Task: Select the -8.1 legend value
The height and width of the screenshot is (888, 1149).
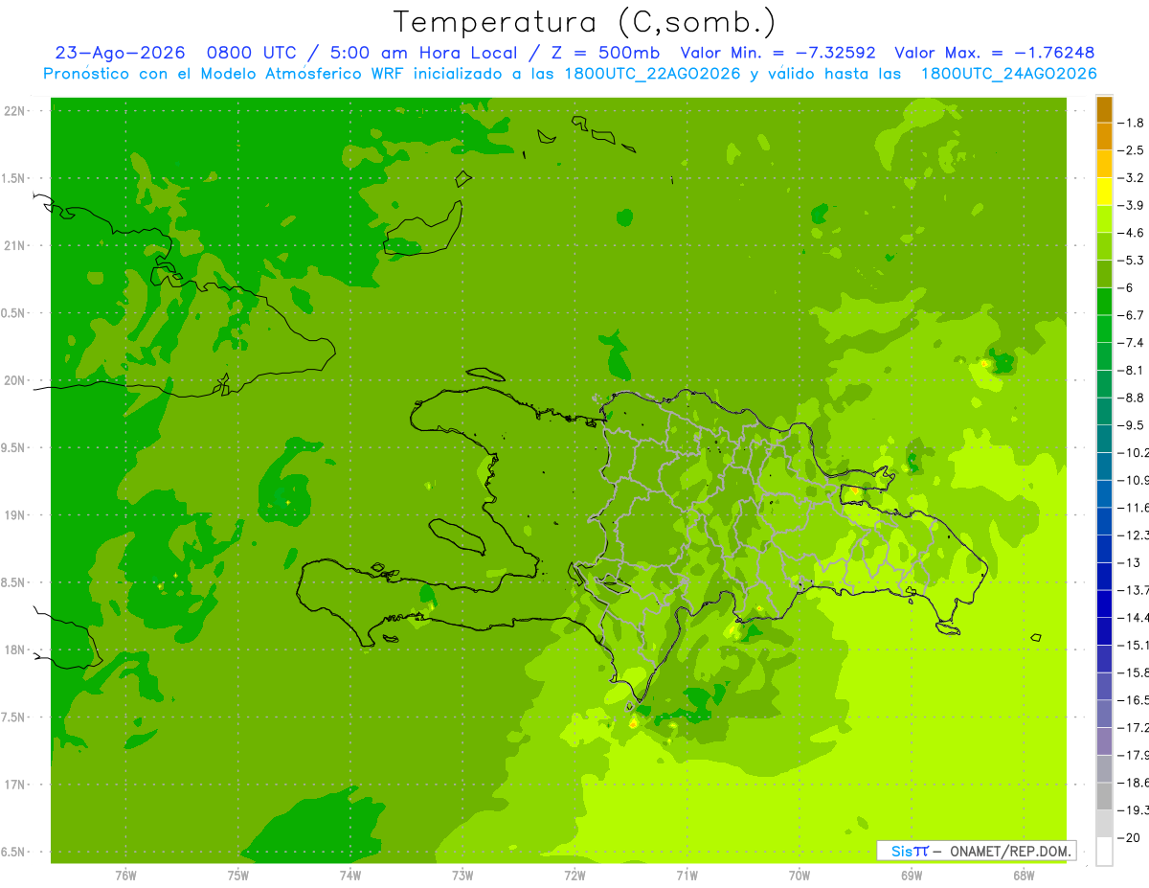Action: pyautogui.click(x=1131, y=370)
